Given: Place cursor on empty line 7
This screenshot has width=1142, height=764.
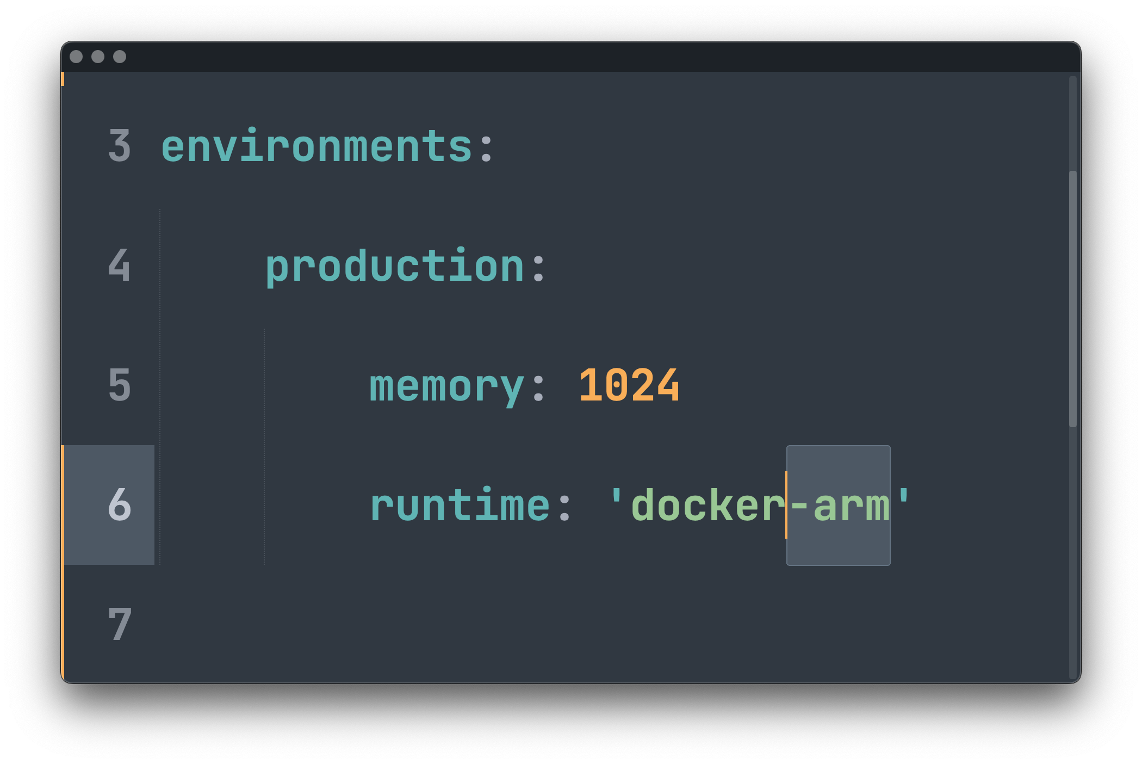Looking at the screenshot, I should (544, 625).
